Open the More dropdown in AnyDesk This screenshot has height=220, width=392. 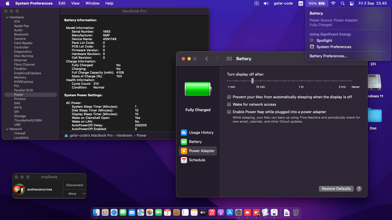pos(75,194)
